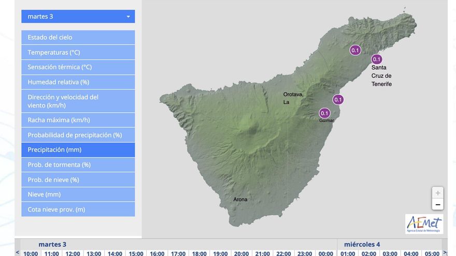Select 11:00 on the timeline

tap(51, 253)
